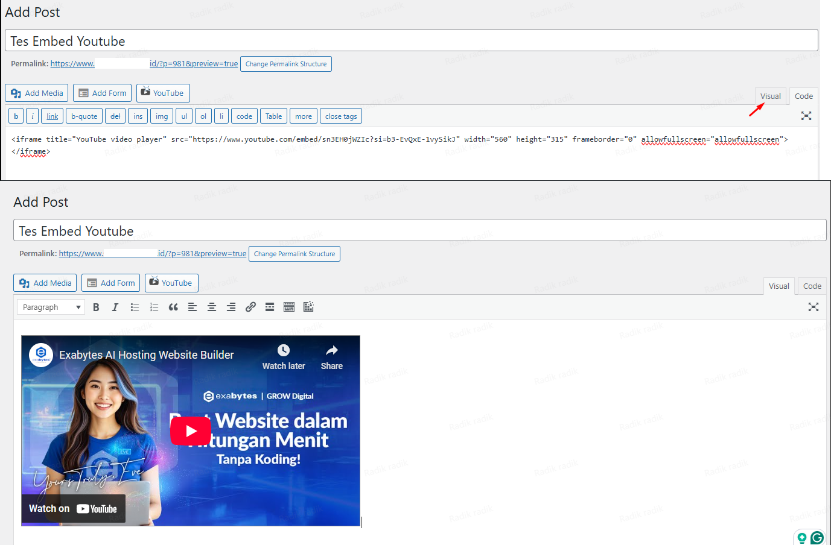Click the insert link chain icon
The width and height of the screenshot is (831, 545).
click(250, 307)
